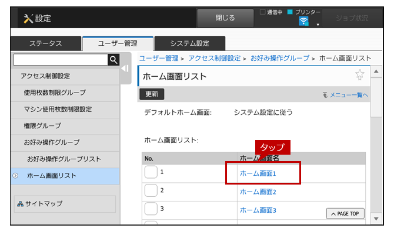The image size is (394, 232).
Task: Click the vertical scrollbar thumb
Action: click(x=376, y=97)
